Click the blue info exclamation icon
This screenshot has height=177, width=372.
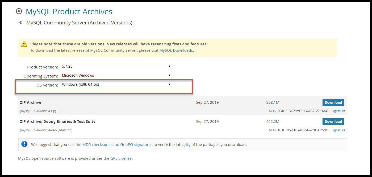(x=24, y=144)
